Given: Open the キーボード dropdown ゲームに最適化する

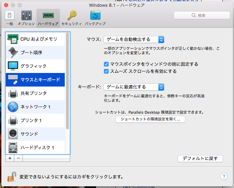Looking at the screenshot, I should tap(134, 87).
